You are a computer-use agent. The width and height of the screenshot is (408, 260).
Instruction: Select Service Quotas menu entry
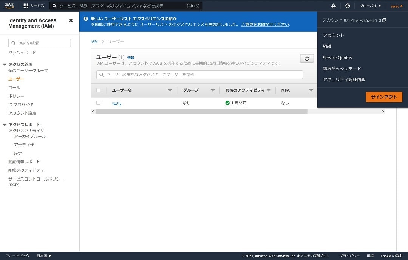pos(337,58)
